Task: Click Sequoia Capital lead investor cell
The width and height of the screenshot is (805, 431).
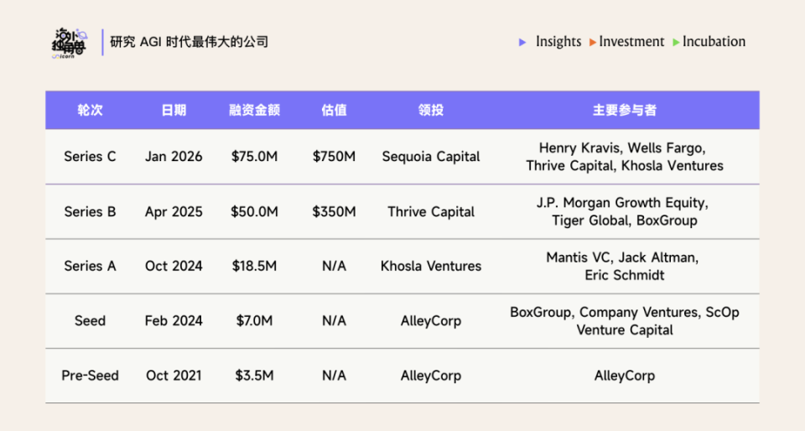Action: pyautogui.click(x=431, y=157)
